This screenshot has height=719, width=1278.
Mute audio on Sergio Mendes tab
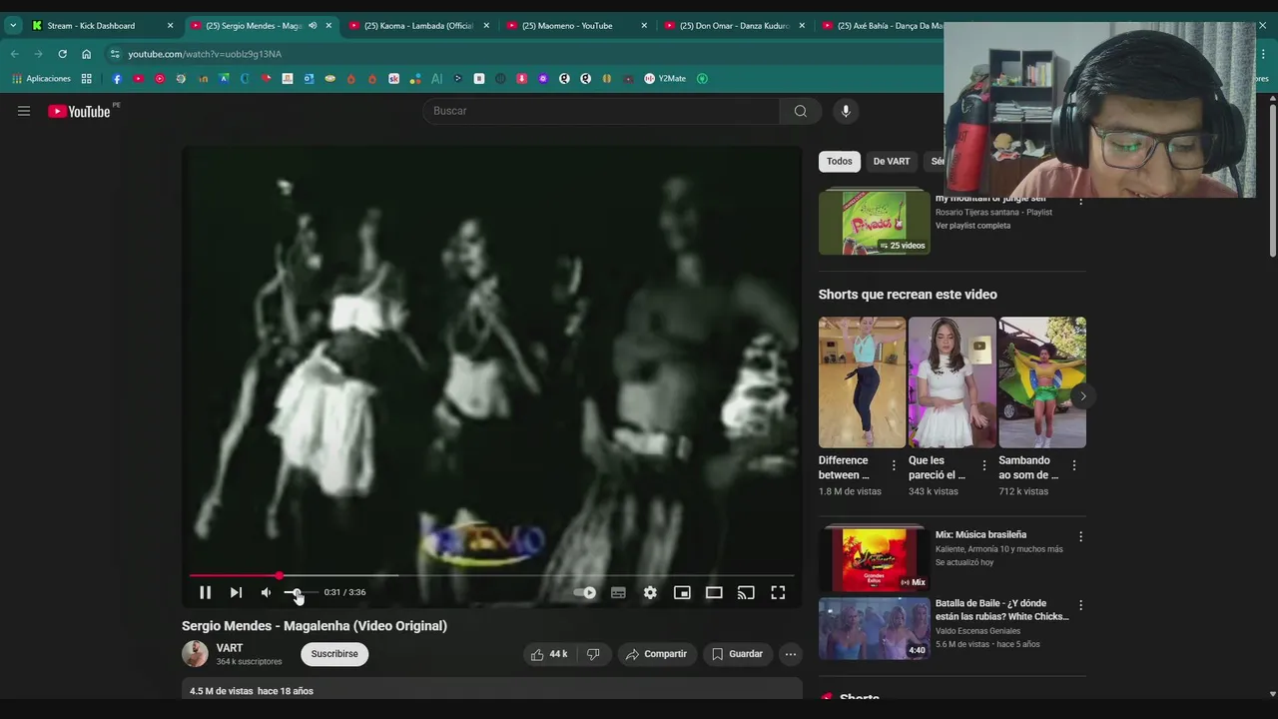tap(312, 26)
